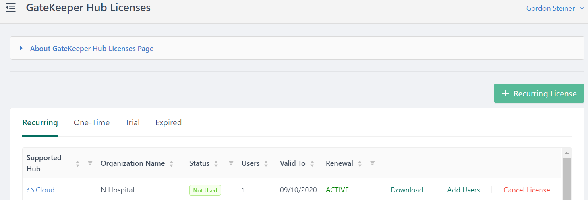Sort by Users count
This screenshot has width=588, height=200.
[x=266, y=163]
